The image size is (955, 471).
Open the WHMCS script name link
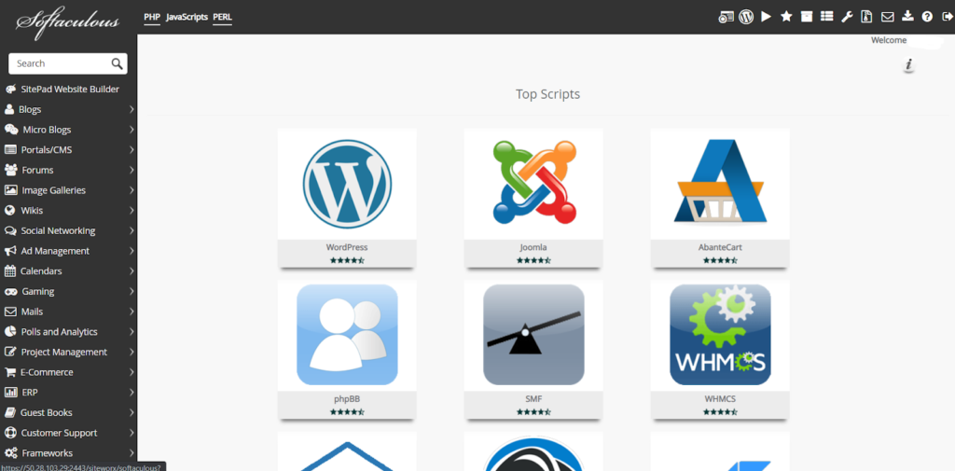[720, 400]
